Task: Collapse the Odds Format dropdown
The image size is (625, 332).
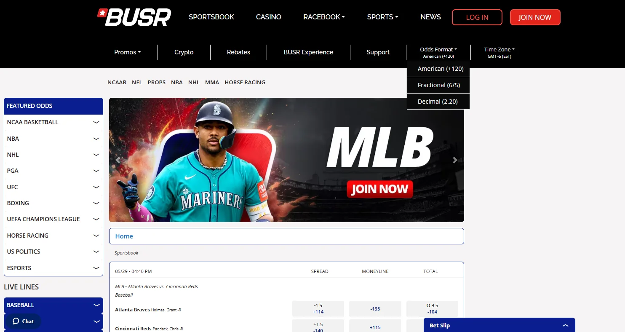Action: click(438, 52)
